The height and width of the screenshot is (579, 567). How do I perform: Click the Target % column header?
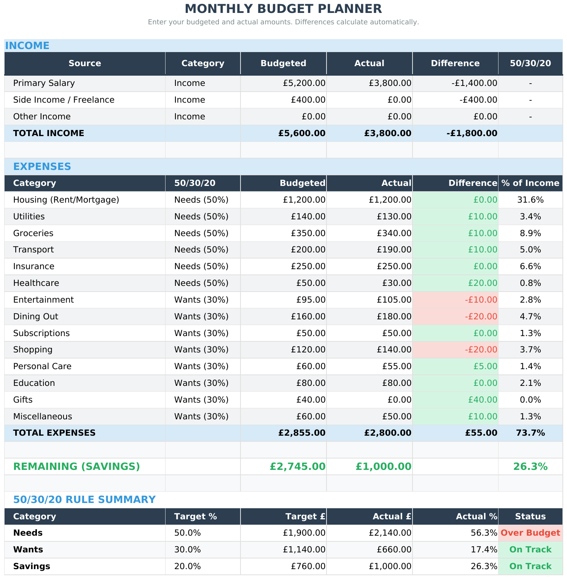pos(203,517)
